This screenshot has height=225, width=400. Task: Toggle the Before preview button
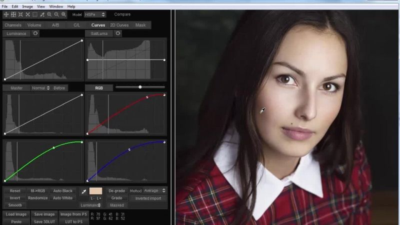pos(59,88)
